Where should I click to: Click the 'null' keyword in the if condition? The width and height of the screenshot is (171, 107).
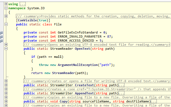pos(58,57)
